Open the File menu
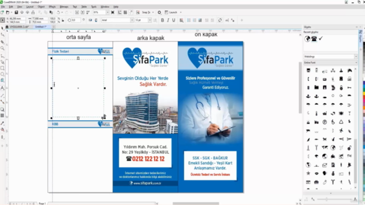The image size is (365, 205). point(3,7)
